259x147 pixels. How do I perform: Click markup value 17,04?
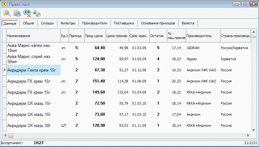pos(176,114)
